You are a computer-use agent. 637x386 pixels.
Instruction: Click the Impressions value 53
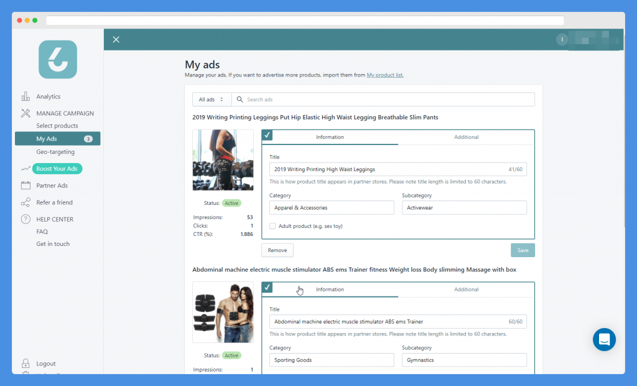[250, 217]
